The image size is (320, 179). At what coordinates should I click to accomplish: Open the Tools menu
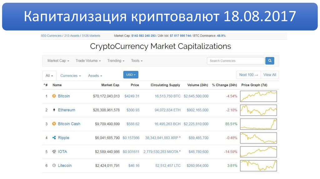[137, 61]
